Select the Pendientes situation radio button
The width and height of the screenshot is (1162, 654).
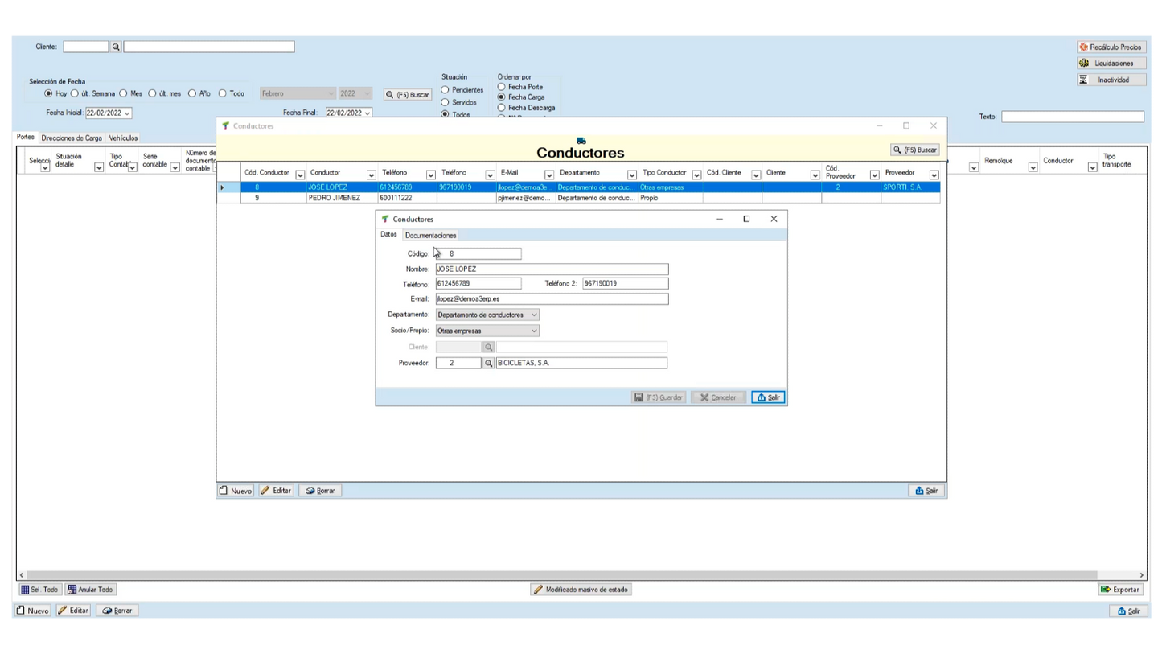[x=445, y=90]
